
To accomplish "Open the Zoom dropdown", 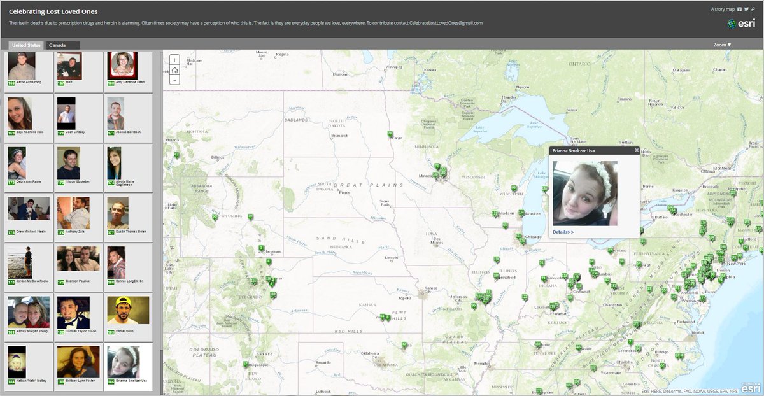I will [x=722, y=45].
